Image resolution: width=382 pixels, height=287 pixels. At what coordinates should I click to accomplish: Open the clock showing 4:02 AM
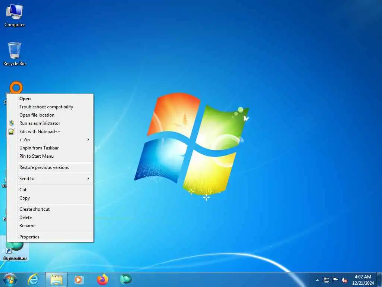coord(363,280)
